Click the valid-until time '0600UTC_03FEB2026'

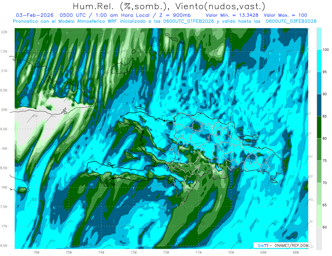coord(291,21)
